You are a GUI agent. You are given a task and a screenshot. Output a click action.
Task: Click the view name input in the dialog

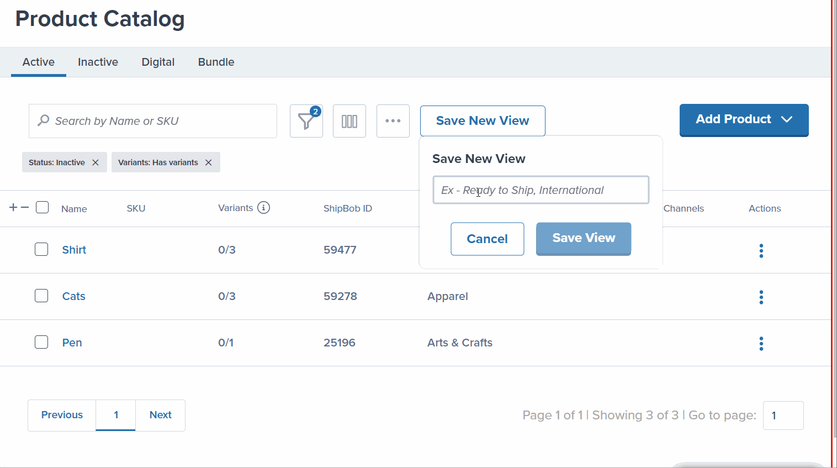click(x=540, y=190)
